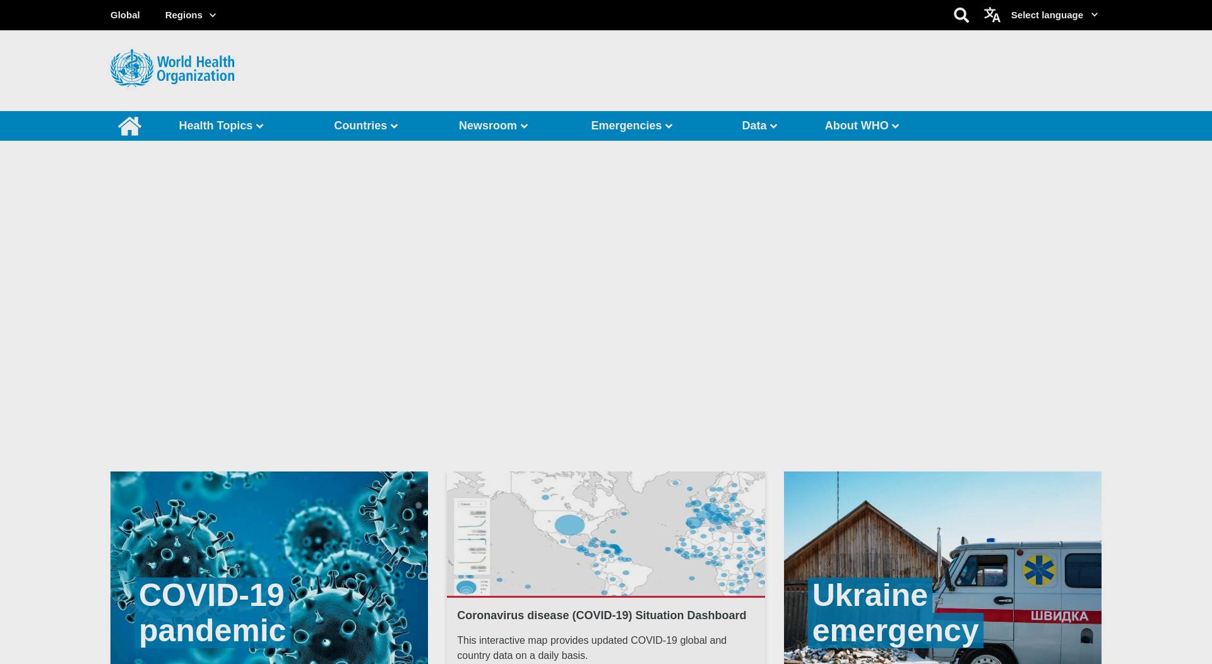Image resolution: width=1212 pixels, height=664 pixels.
Task: Open the Ukraine emergency card
Action: [x=942, y=567]
